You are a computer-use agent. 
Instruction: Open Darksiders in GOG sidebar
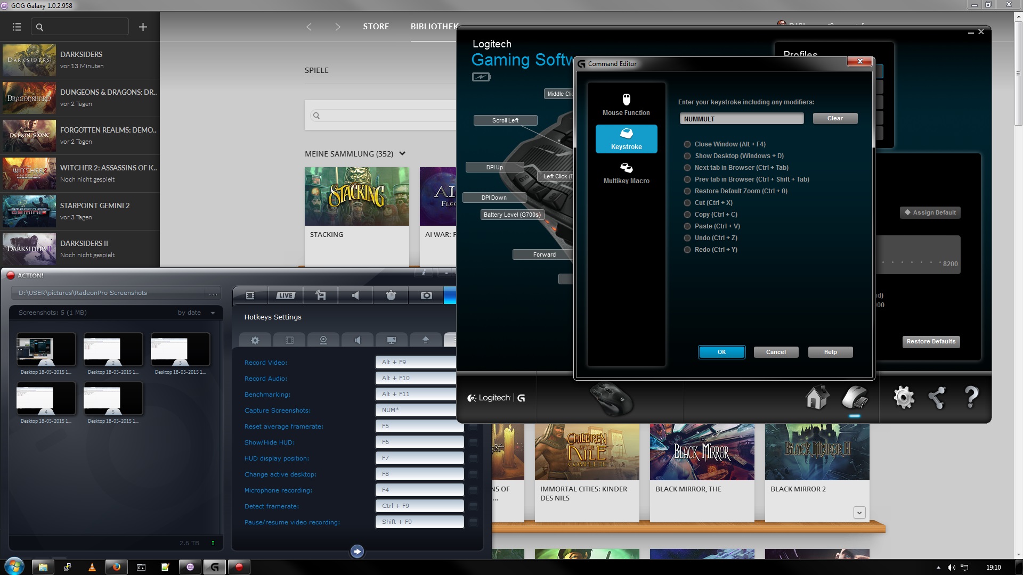pos(80,60)
